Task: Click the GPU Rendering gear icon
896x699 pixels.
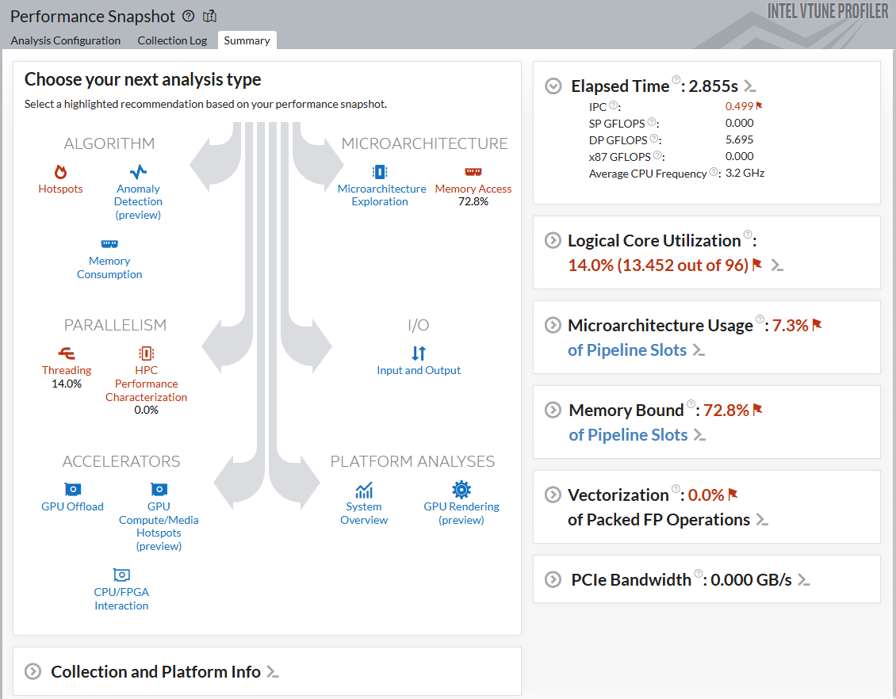Action: (x=461, y=489)
